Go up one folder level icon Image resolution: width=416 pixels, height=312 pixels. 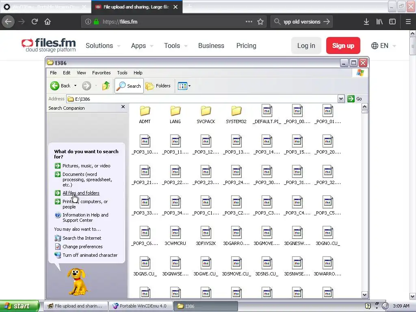pos(106,86)
